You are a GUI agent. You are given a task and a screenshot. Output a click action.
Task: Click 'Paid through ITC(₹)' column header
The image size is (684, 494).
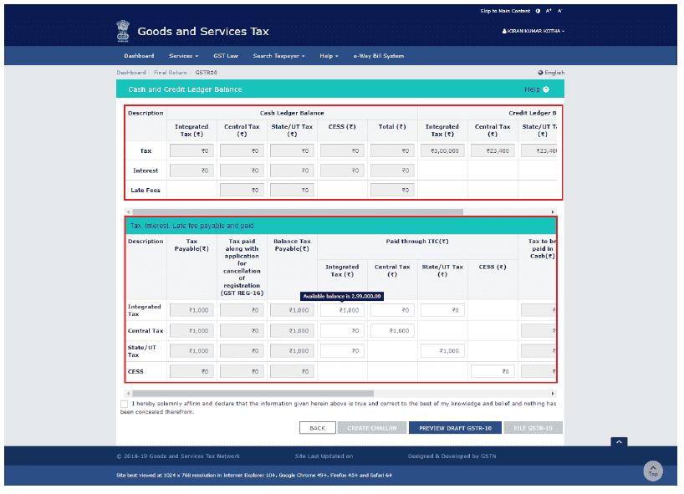417,242
